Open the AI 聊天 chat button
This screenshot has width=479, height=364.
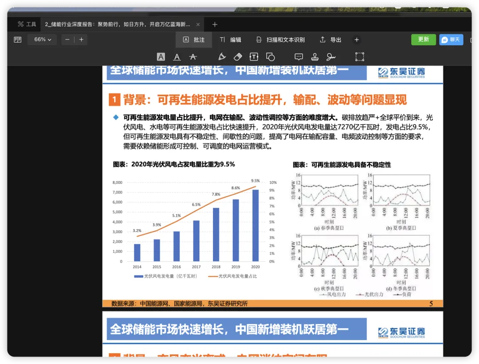click(451, 40)
